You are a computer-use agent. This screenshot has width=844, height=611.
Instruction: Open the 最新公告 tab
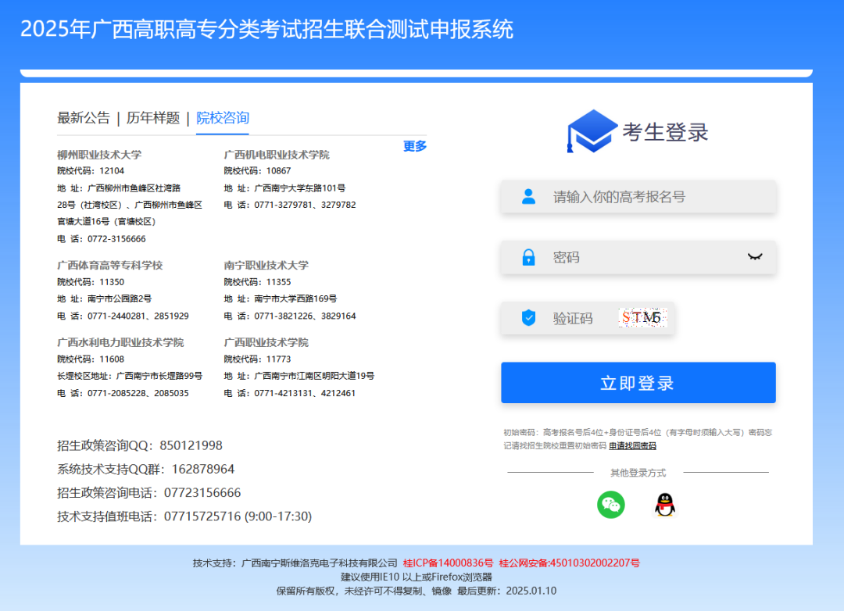pyautogui.click(x=84, y=118)
